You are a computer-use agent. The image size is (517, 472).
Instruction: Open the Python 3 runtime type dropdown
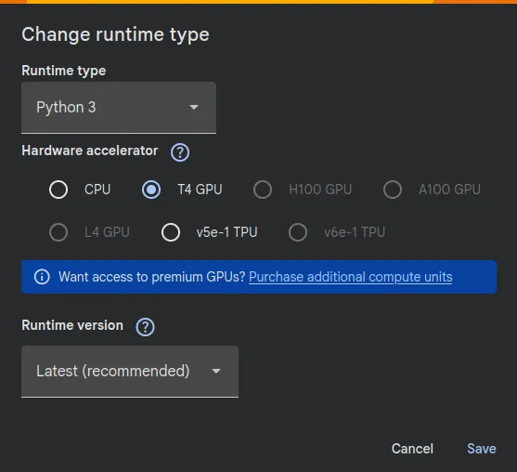(x=119, y=108)
